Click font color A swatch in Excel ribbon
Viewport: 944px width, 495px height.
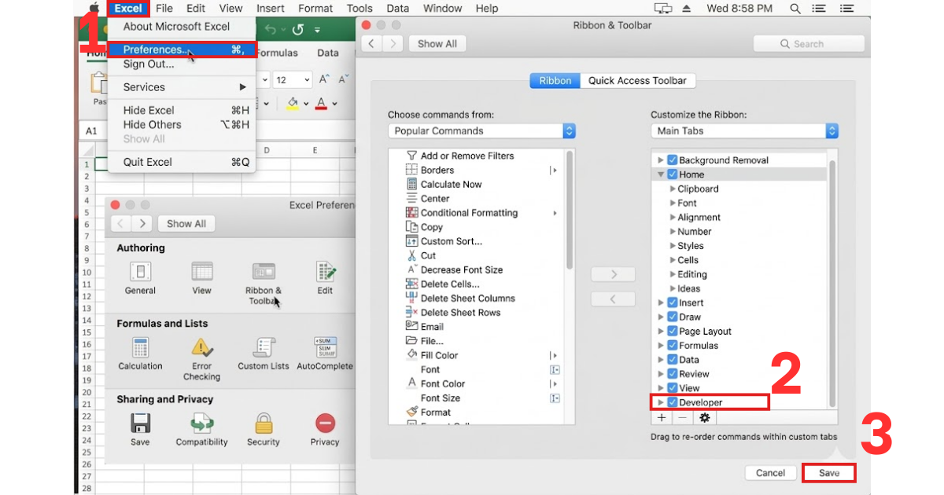[321, 103]
